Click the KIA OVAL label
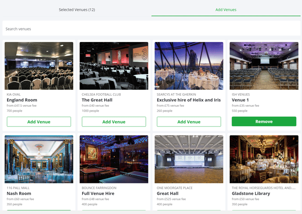Screen dimensions: 302x214 point(14,95)
